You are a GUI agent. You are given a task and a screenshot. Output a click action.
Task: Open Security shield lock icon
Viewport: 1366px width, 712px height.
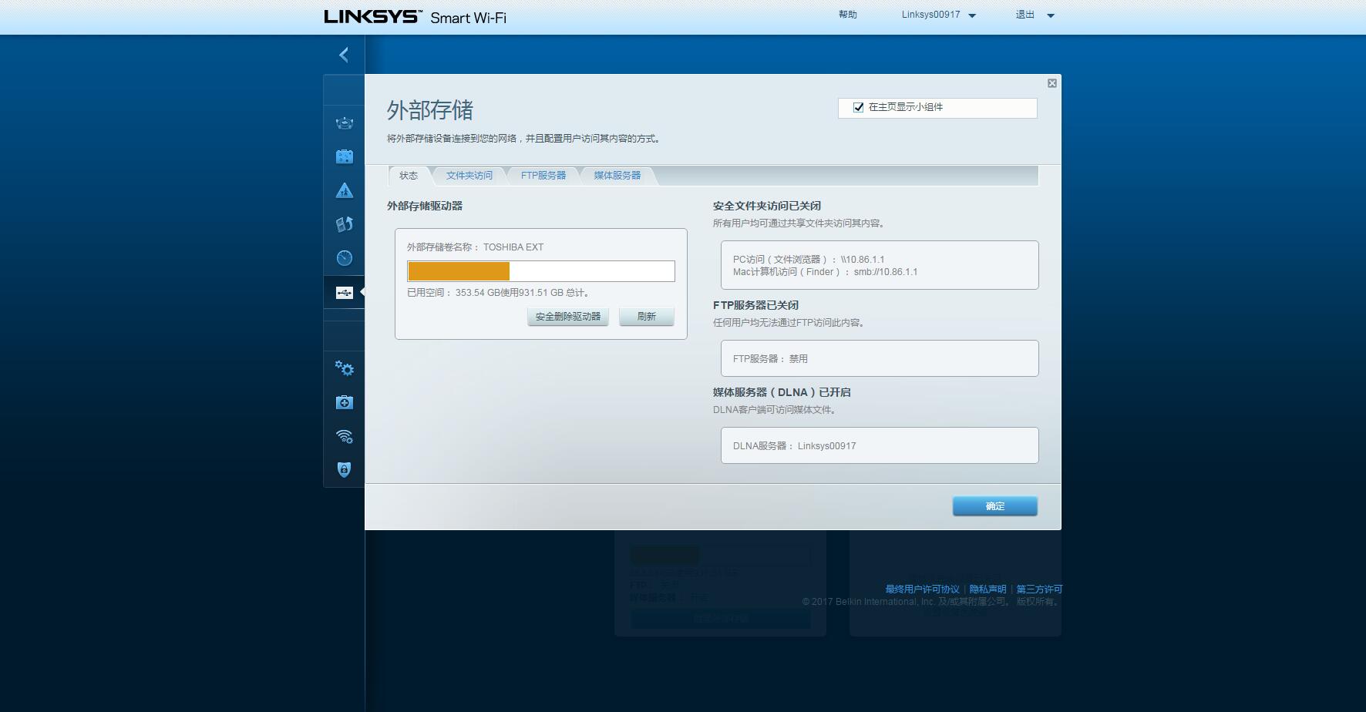click(x=344, y=469)
